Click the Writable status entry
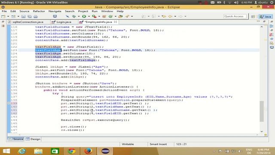Screen dimensions: 275x155 tap(128, 144)
